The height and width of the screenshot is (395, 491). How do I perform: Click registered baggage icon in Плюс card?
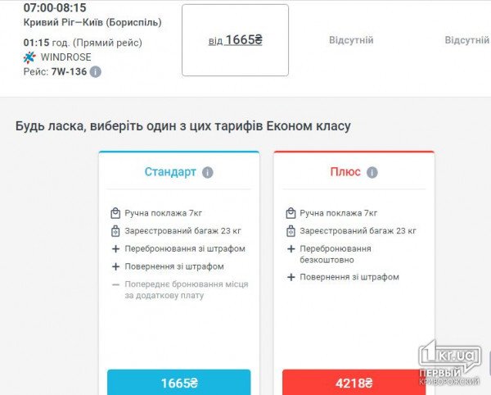[x=291, y=231]
